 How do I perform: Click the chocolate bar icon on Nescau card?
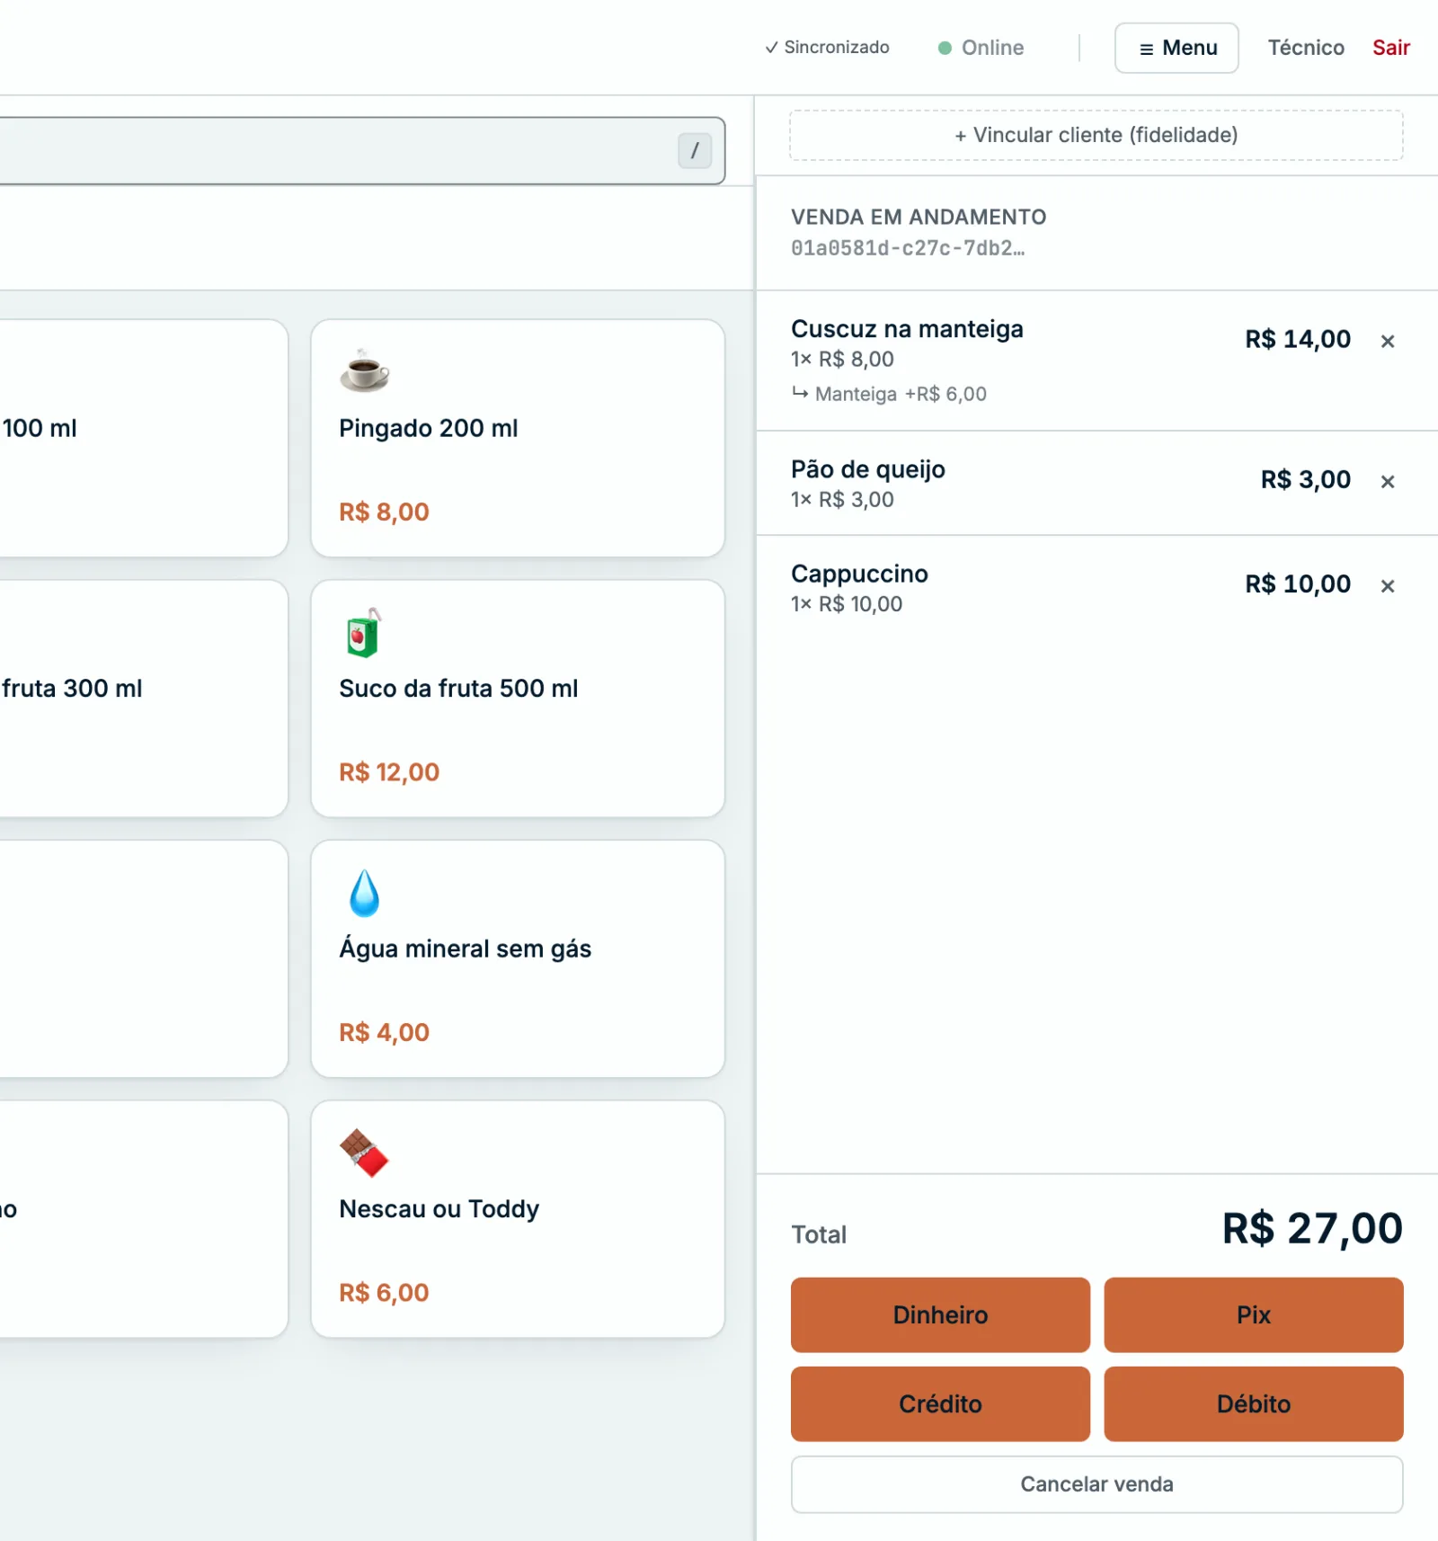point(364,1153)
